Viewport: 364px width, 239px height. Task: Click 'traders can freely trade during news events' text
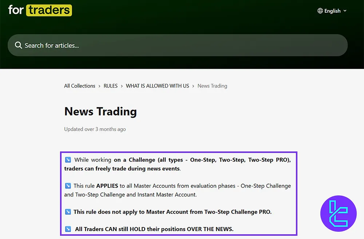(122, 169)
